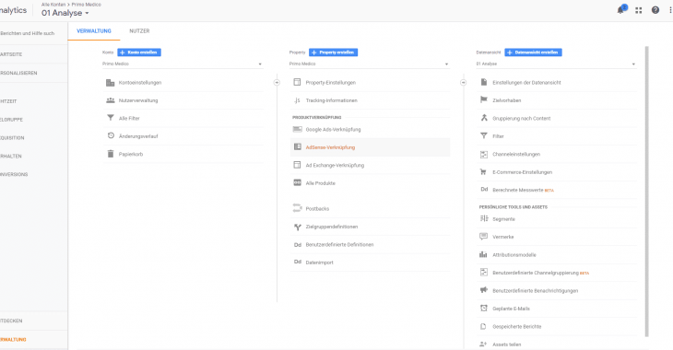Open the 01 Analyse Datenansicht dropdown
Image resolution: width=673 pixels, height=350 pixels.
[556, 64]
